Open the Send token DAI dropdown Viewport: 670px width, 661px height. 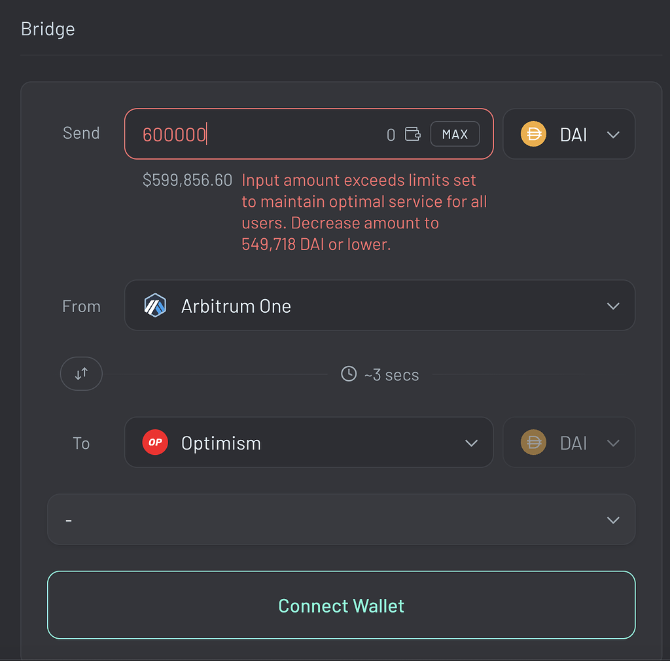coord(569,134)
